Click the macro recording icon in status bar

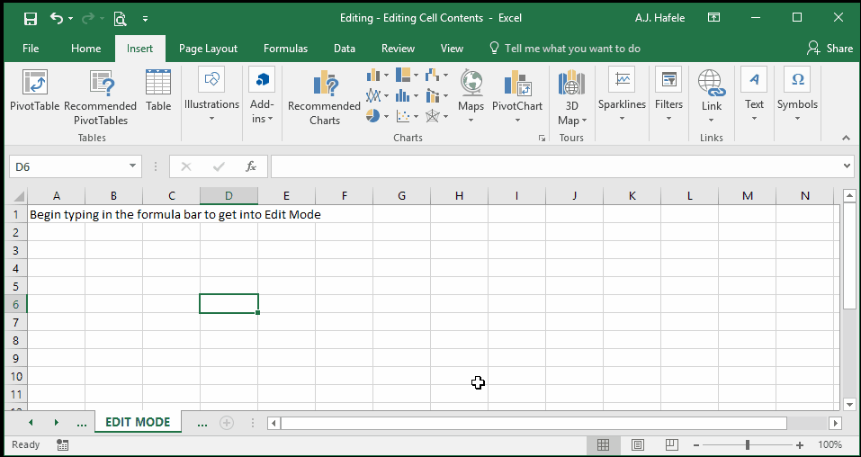point(62,445)
